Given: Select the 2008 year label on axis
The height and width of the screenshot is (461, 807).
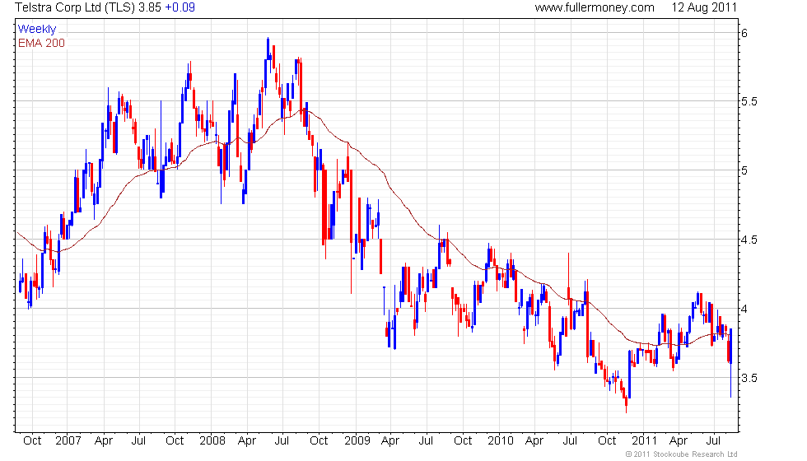Looking at the screenshot, I should pyautogui.click(x=212, y=441).
